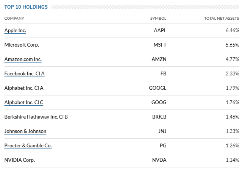Click Apple's 6.46% net assets value
The image size is (245, 172).
(233, 30)
